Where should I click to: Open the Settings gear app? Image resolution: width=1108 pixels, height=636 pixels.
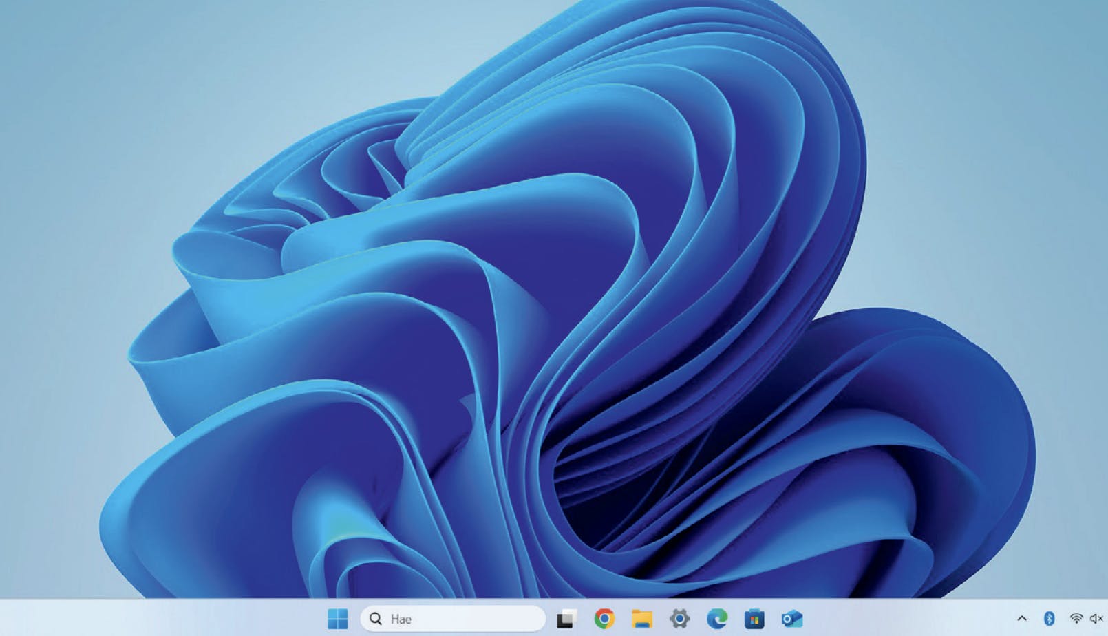pyautogui.click(x=679, y=619)
